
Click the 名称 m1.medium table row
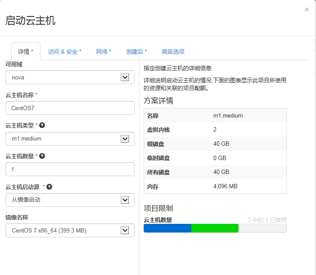[215, 116]
